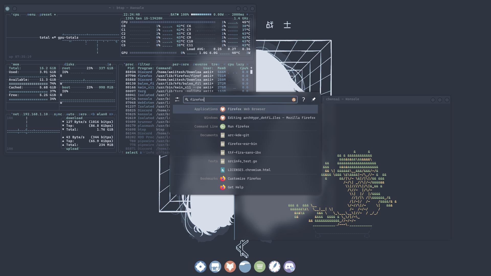Viewport: 491px width, 276px height.
Task: Click the activity icon inside search field
Action: (x=294, y=100)
